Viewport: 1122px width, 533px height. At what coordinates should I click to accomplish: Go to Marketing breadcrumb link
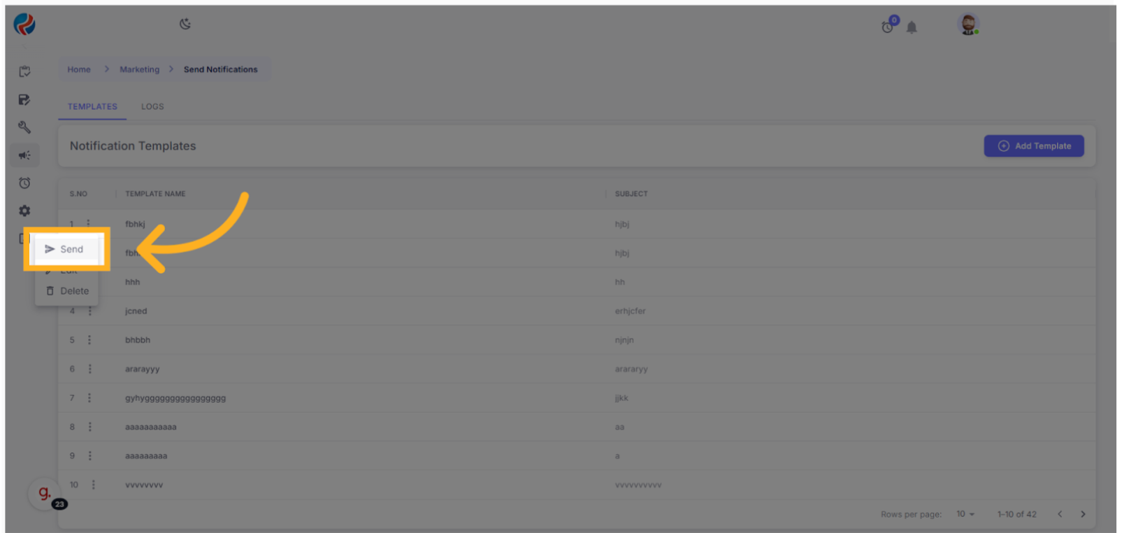(139, 69)
